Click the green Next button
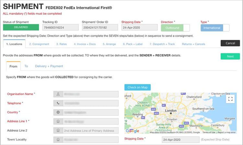 [x=230, y=56]
